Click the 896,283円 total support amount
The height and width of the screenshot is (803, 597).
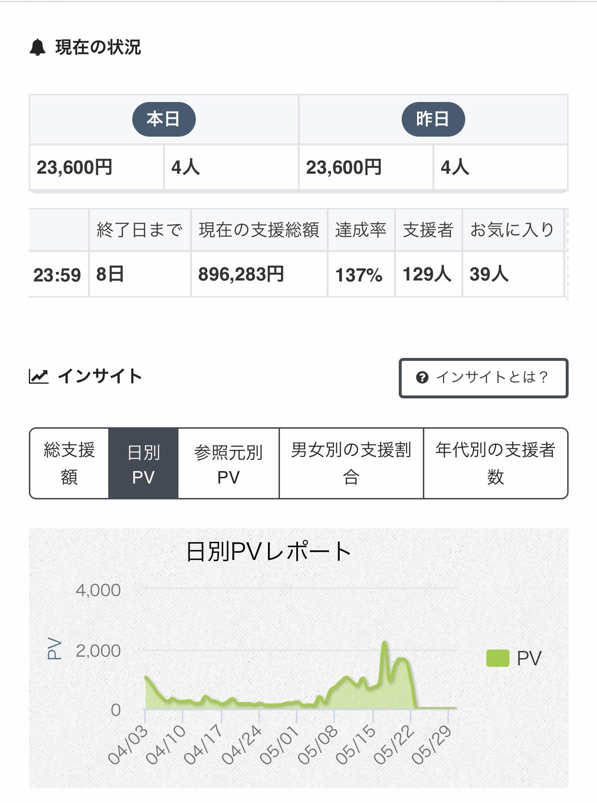(x=241, y=274)
